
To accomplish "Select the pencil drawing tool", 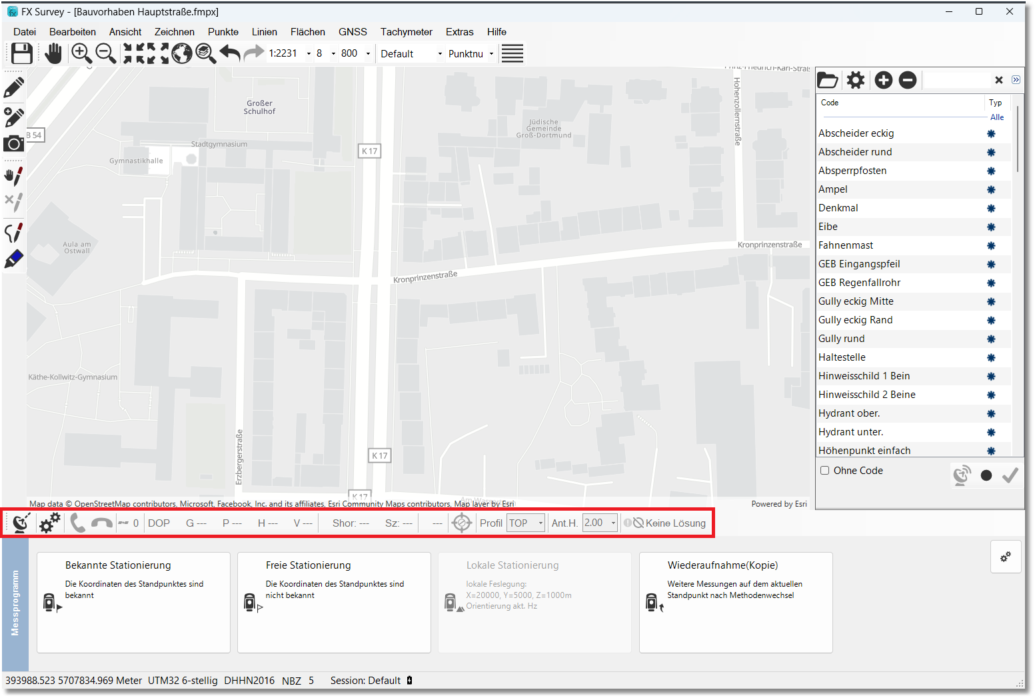I will tap(14, 87).
